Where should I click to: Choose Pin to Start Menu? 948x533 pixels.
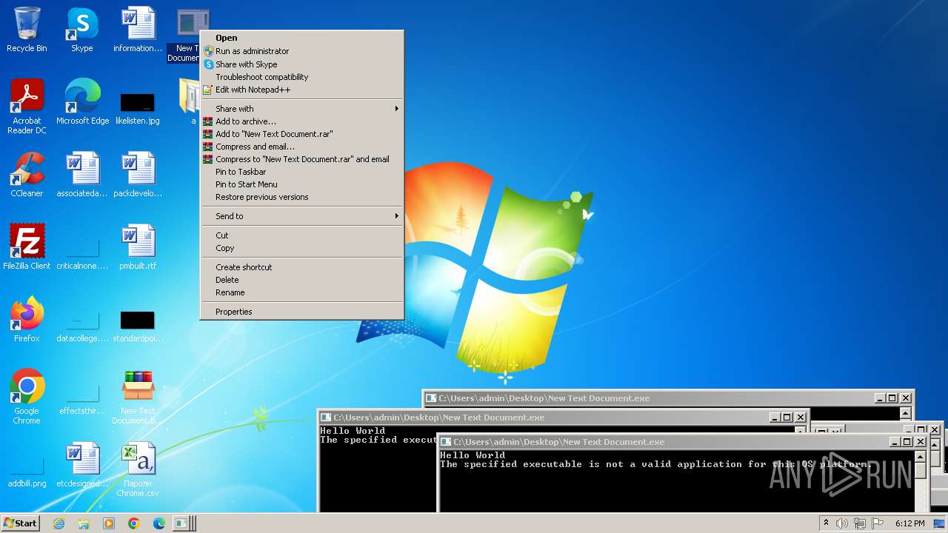point(302,184)
